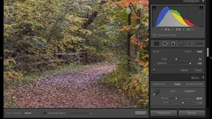212x119 pixels.
Task: Click the Previous button
Action: [164, 113]
